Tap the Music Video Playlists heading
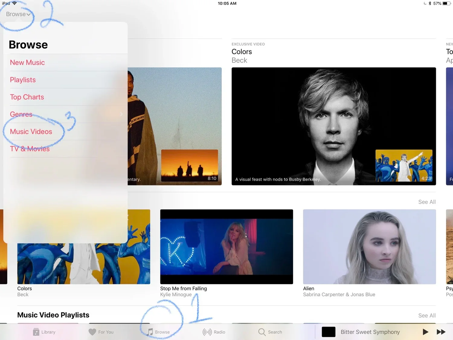 [53, 315]
